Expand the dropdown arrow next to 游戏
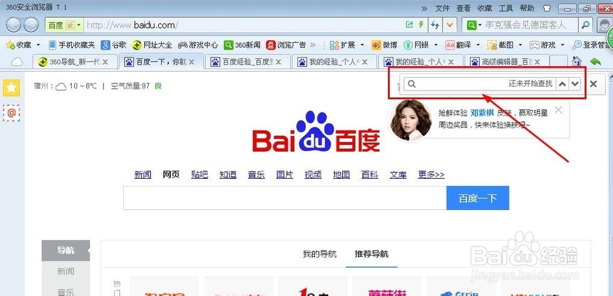 pyautogui.click(x=563, y=45)
